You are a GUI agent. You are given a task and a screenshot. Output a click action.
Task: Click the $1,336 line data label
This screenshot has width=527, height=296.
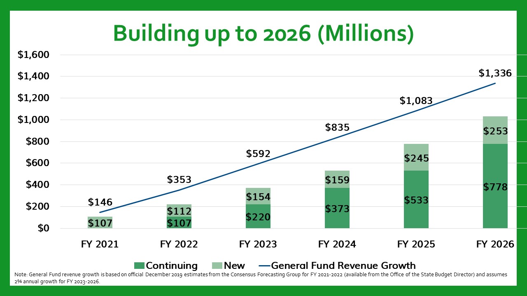pyautogui.click(x=495, y=73)
